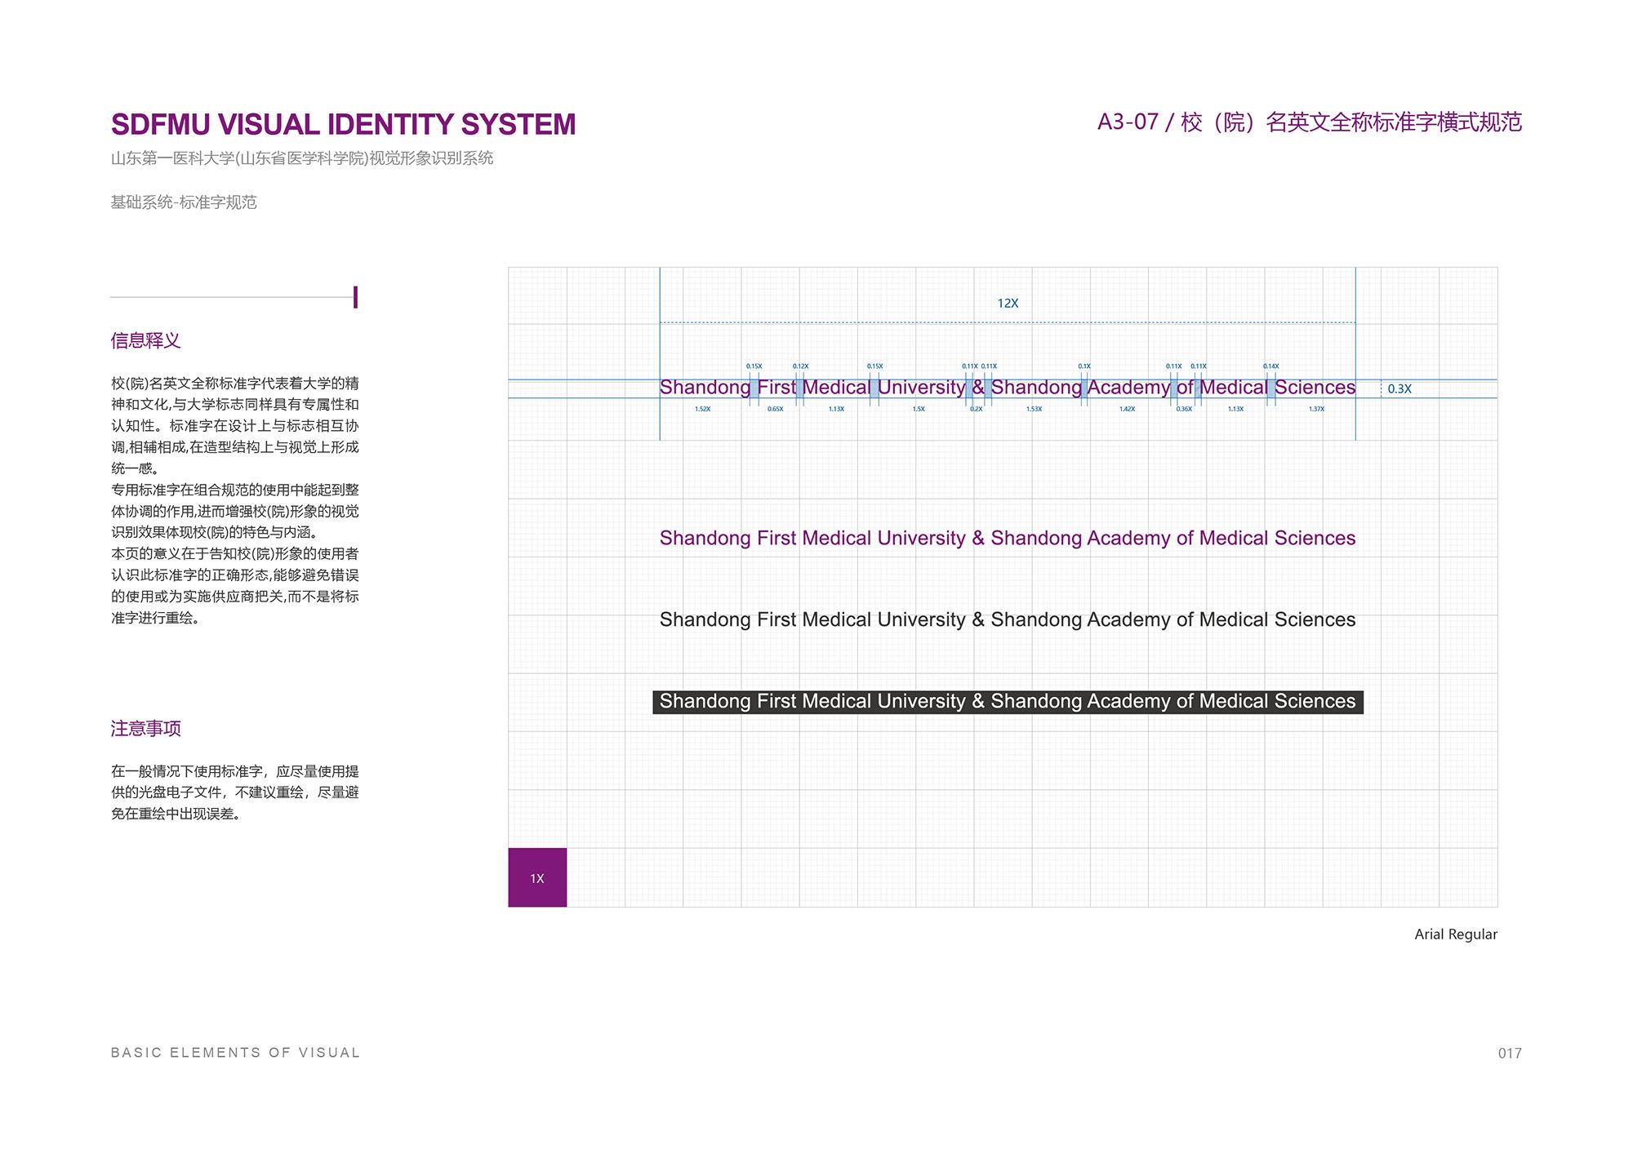Click the 信息释义 section heading
Viewport: 1633px width, 1154px height.
pos(145,340)
